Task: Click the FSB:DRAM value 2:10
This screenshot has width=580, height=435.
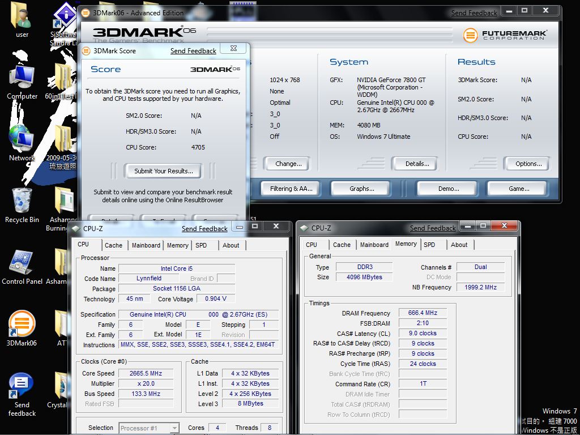Action: 423,323
